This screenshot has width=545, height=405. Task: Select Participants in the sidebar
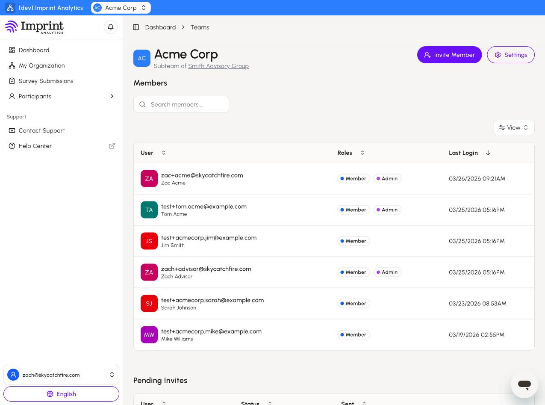[x=61, y=96]
